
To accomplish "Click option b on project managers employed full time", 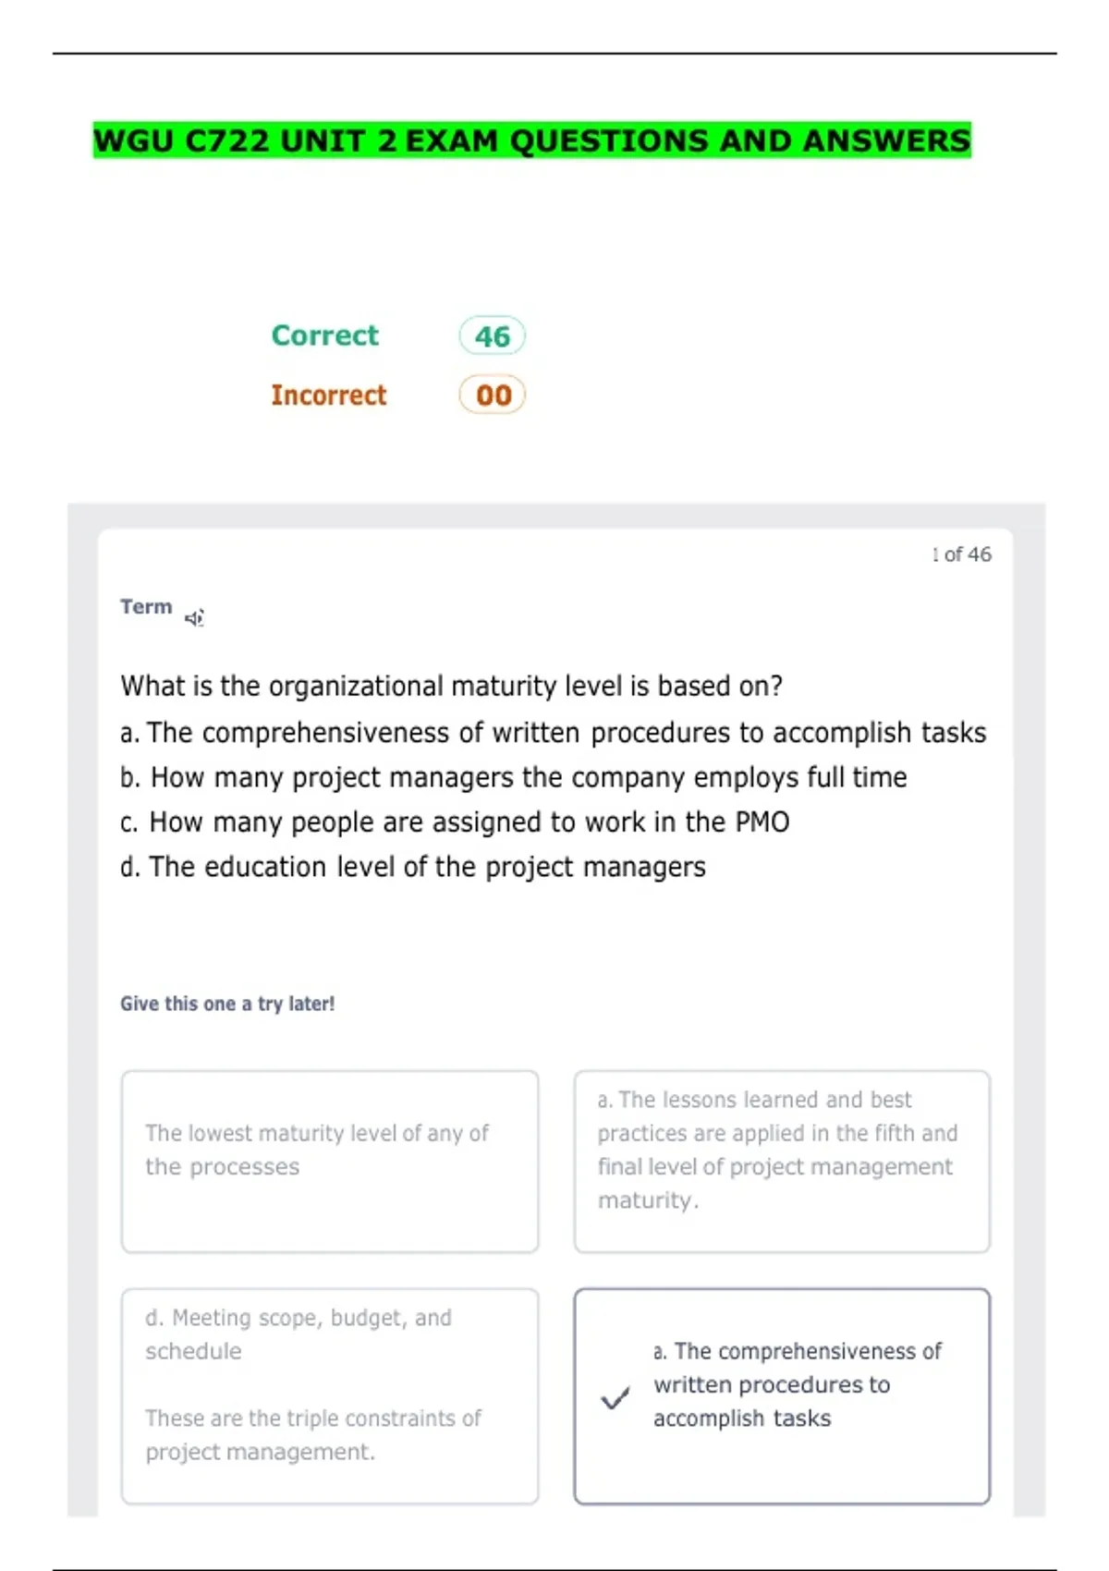I will click(514, 778).
